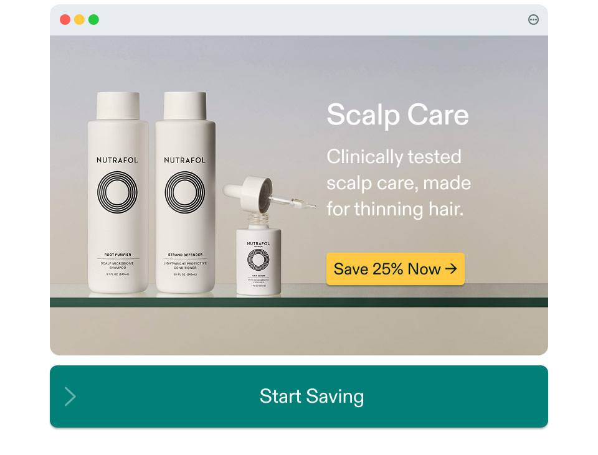This screenshot has width=598, height=455.
Task: Click the Scalp Care heading
Action: tap(398, 115)
